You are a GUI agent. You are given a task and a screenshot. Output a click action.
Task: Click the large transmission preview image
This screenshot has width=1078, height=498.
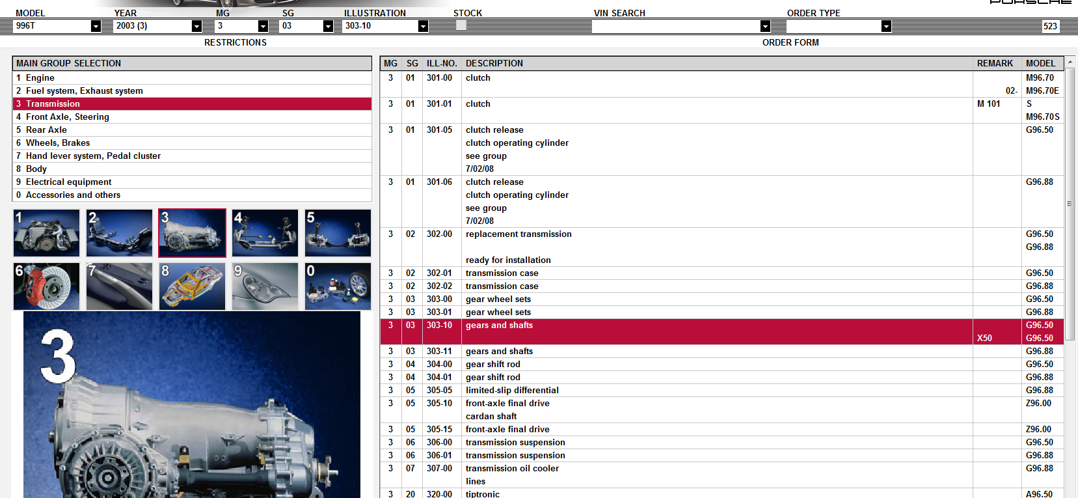click(192, 405)
